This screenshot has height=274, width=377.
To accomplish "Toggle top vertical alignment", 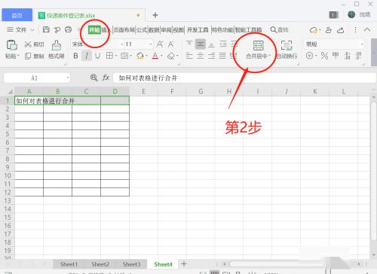I will 189,44.
